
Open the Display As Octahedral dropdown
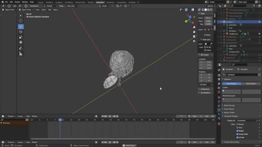247,120
